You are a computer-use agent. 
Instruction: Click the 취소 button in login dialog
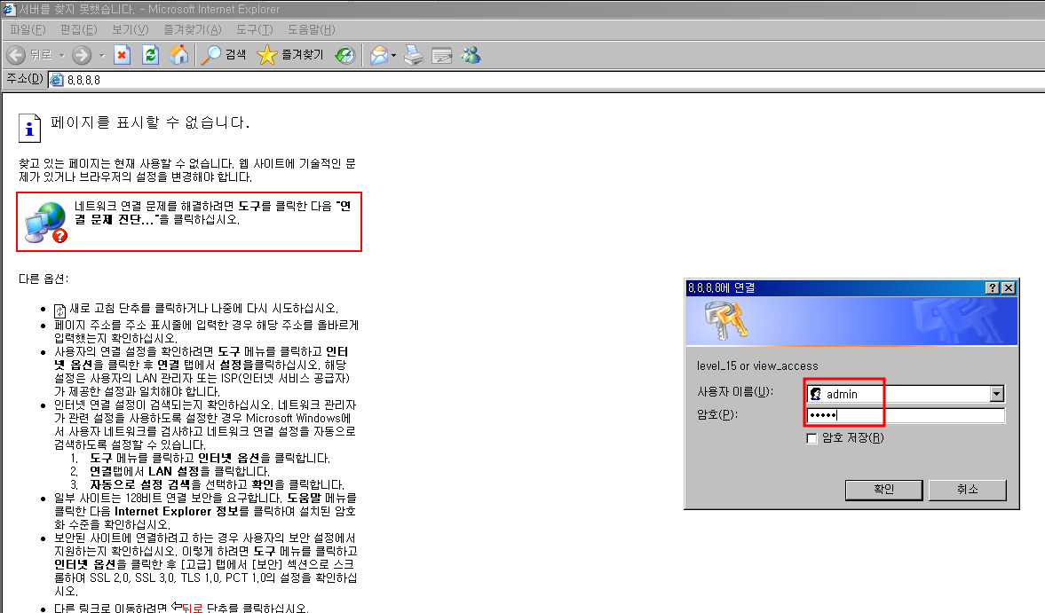click(967, 490)
